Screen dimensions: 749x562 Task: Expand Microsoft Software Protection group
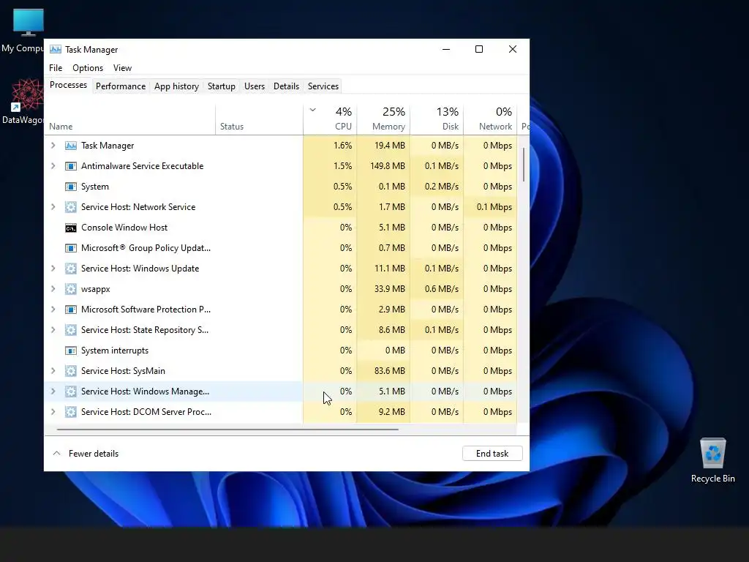(53, 310)
